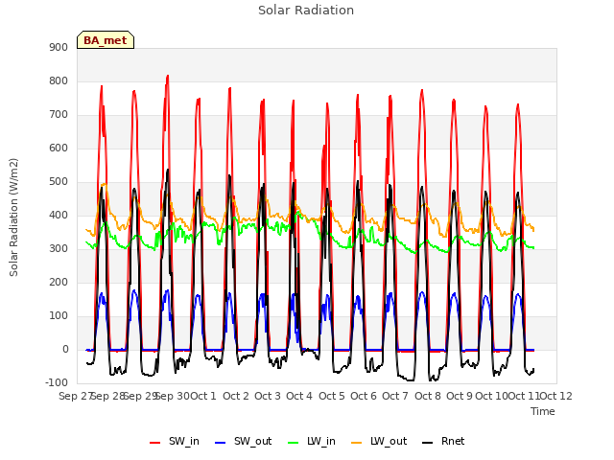Click the Solar Radiation chart title
Screen dimensions: 614x460
point(306,11)
